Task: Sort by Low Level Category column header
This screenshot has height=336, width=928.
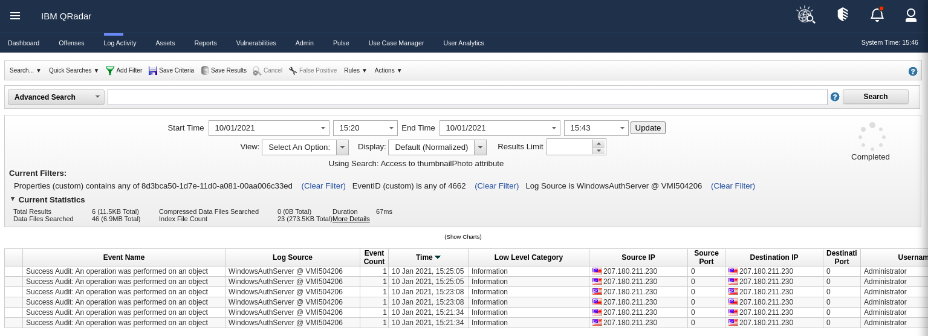Action: [x=528, y=257]
